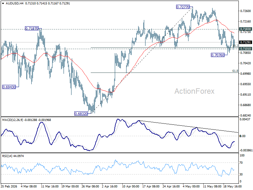253x190 pixels.
Task: Select the AUDUSD,H4 symbol title
Action: pyautogui.click(x=15, y=3)
